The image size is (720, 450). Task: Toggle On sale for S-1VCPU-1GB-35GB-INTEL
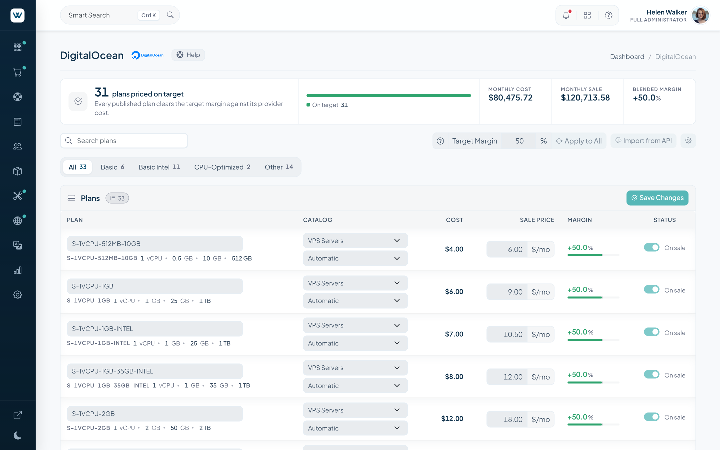(651, 375)
